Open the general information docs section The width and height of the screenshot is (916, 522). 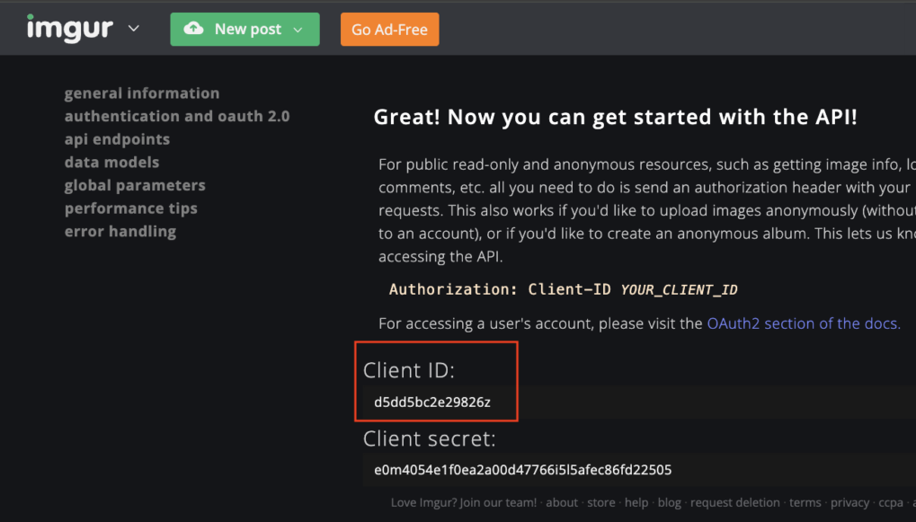click(x=142, y=93)
